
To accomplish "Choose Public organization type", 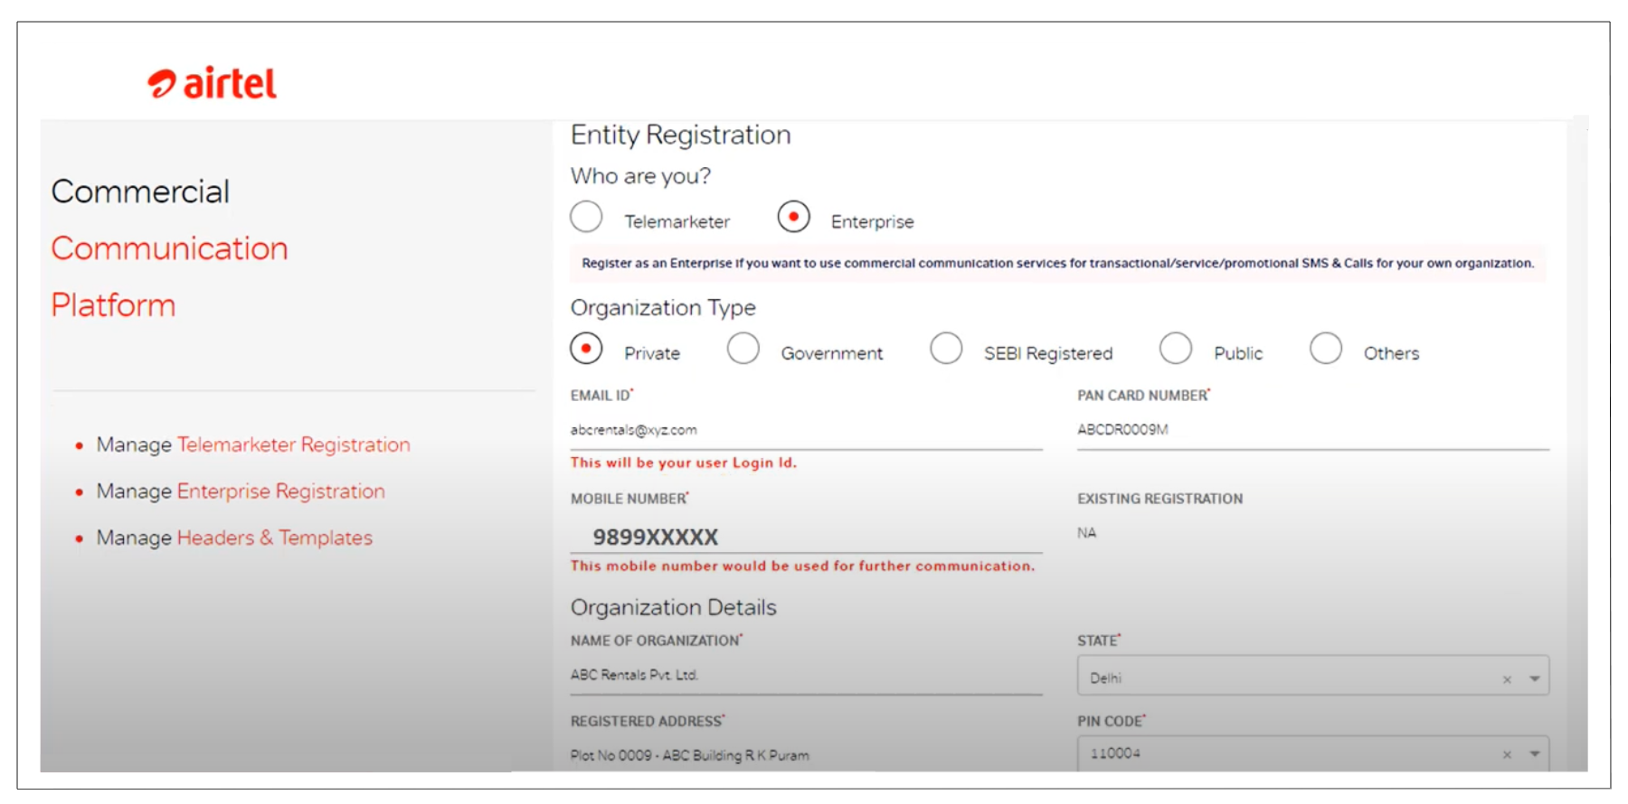I will (1176, 349).
